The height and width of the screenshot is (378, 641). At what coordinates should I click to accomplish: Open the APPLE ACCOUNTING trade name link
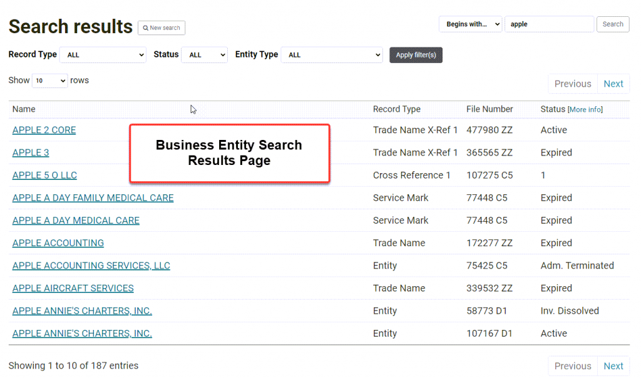(58, 243)
